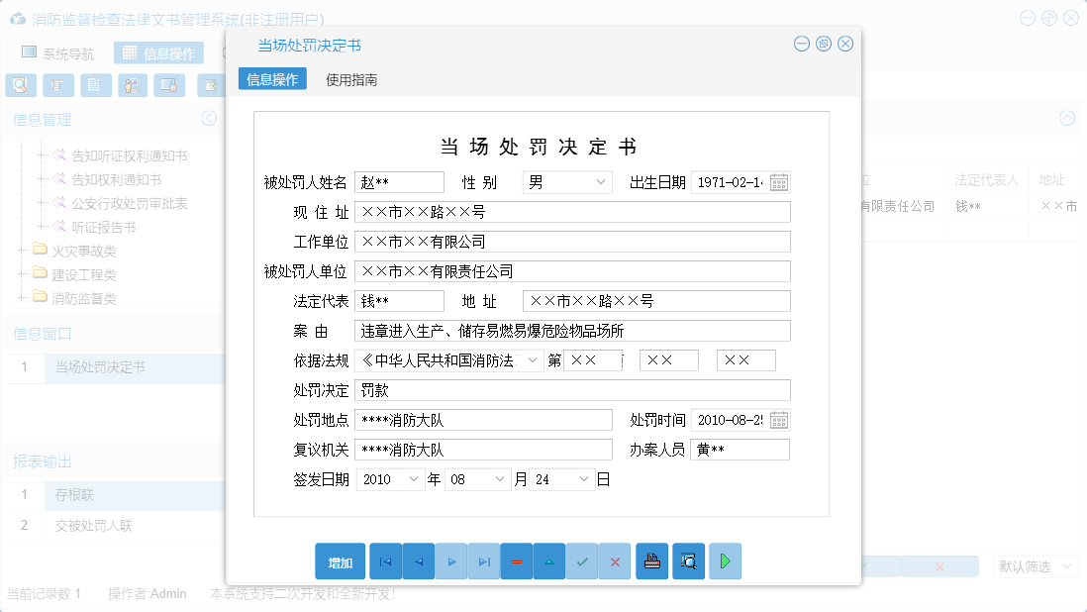
Task: Delete current record using red minus icon
Action: (x=516, y=561)
